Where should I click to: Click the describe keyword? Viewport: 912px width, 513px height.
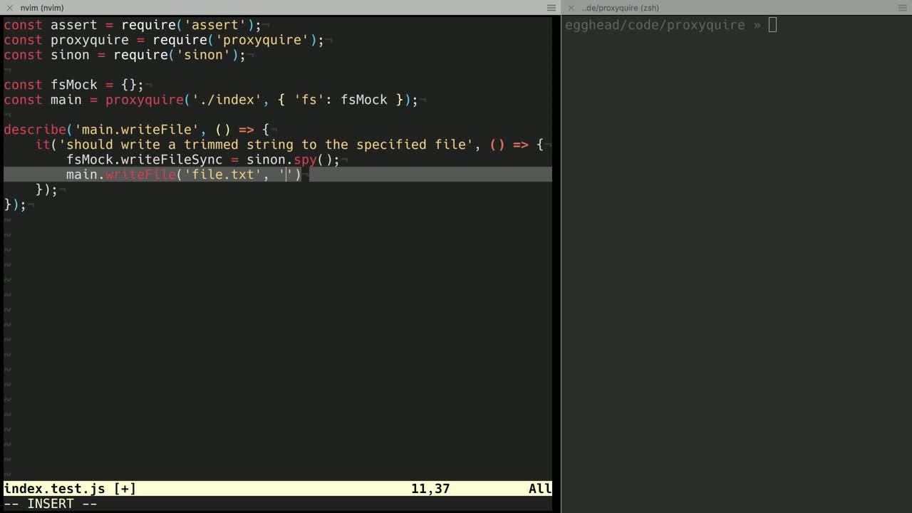click(34, 130)
